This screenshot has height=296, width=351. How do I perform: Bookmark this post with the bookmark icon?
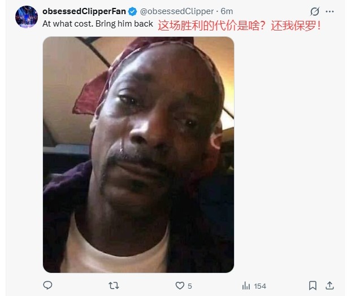313,286
